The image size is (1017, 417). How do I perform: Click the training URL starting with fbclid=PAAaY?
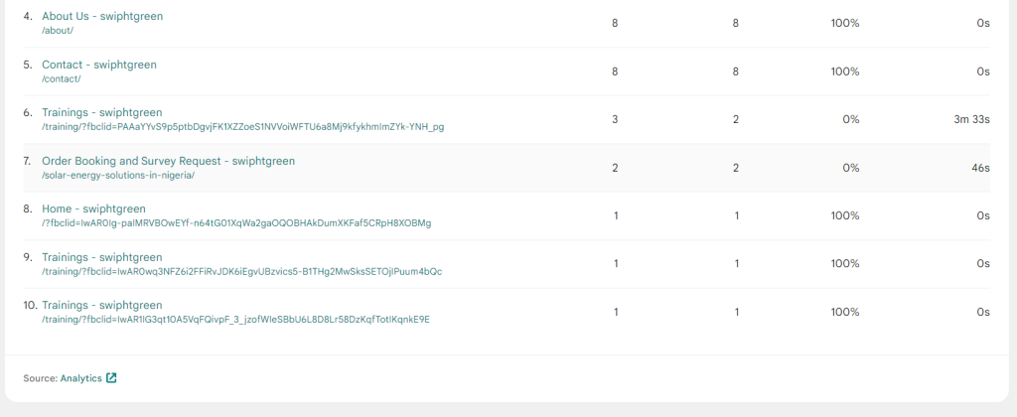click(242, 127)
